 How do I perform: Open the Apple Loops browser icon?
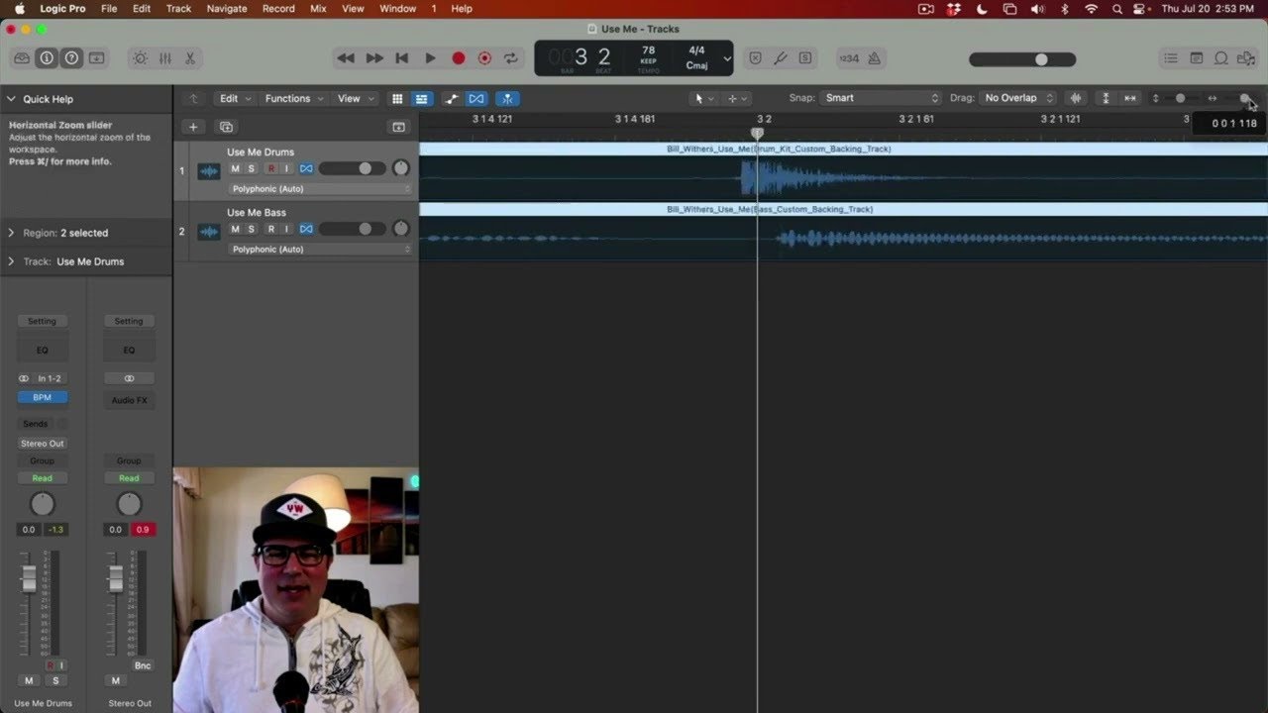(x=1220, y=58)
